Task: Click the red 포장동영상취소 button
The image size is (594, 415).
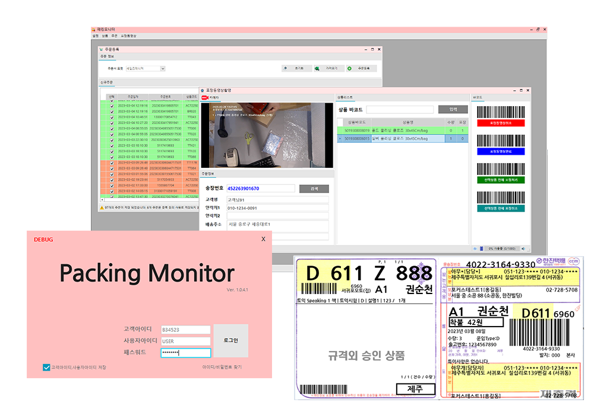Action: [x=501, y=123]
